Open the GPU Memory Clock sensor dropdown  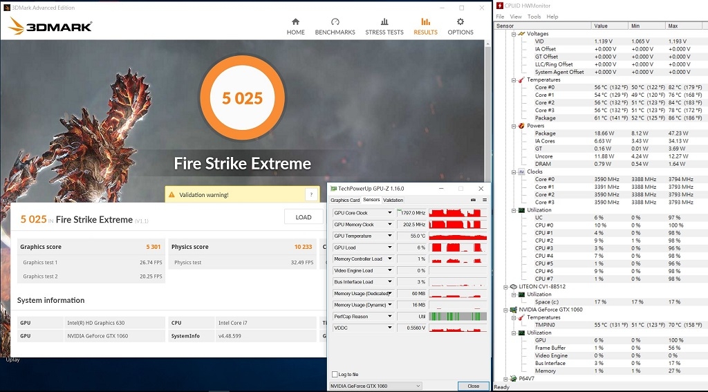click(390, 225)
